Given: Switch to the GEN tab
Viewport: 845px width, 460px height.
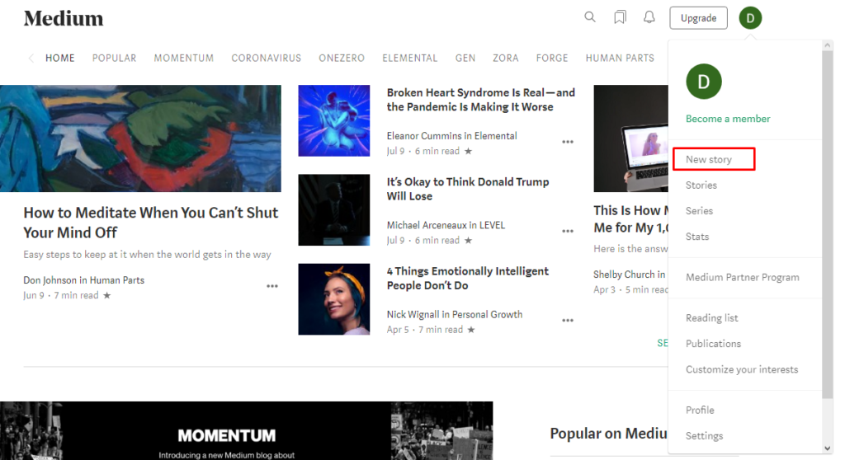Looking at the screenshot, I should pos(465,59).
